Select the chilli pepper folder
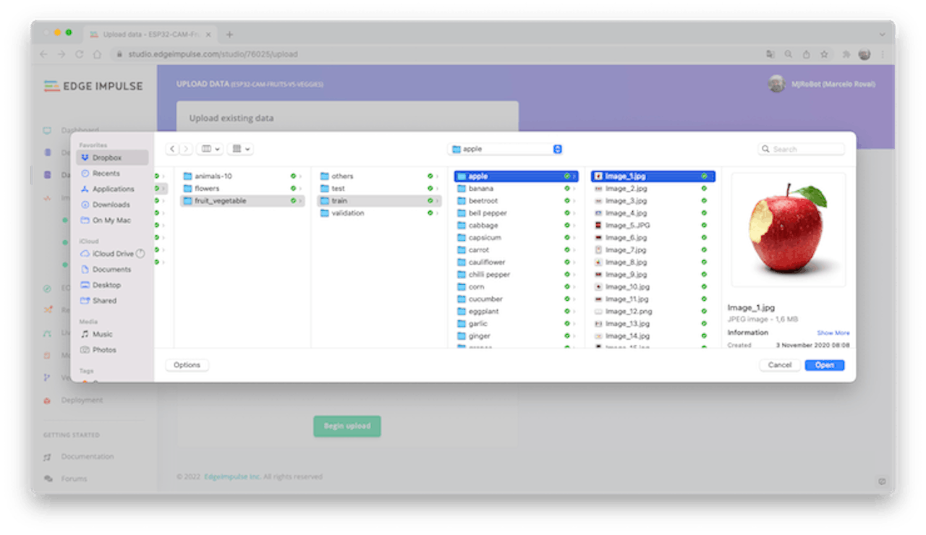The width and height of the screenshot is (926, 535). tap(516, 275)
